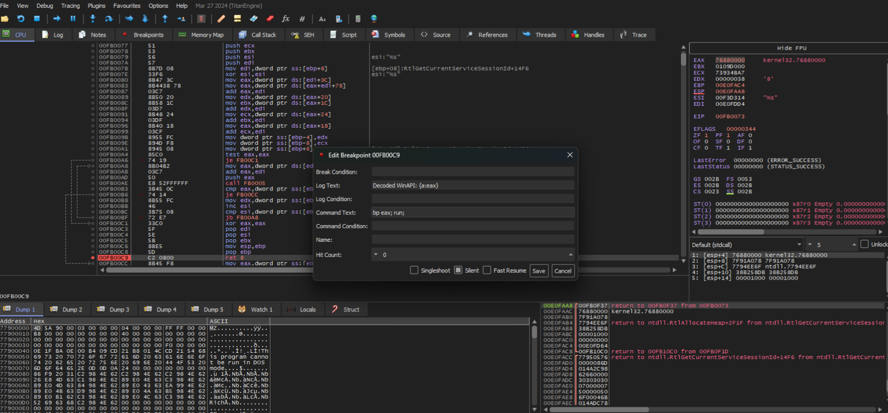Open the Default (stdcall) calling convention dropdown

click(x=747, y=244)
